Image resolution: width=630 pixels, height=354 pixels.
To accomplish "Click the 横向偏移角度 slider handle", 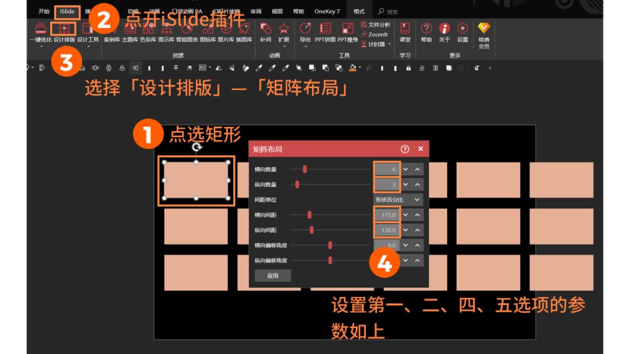I will pyautogui.click(x=330, y=245).
